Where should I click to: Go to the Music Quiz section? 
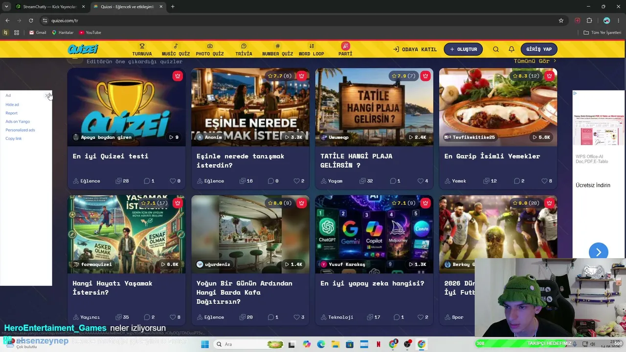(x=176, y=49)
